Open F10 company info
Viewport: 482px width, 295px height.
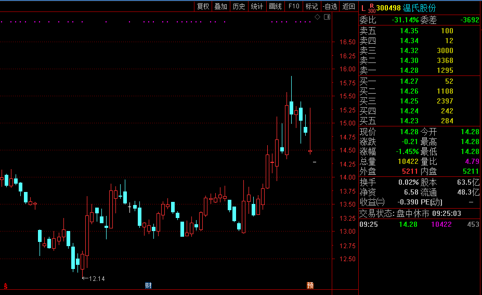click(x=294, y=6)
